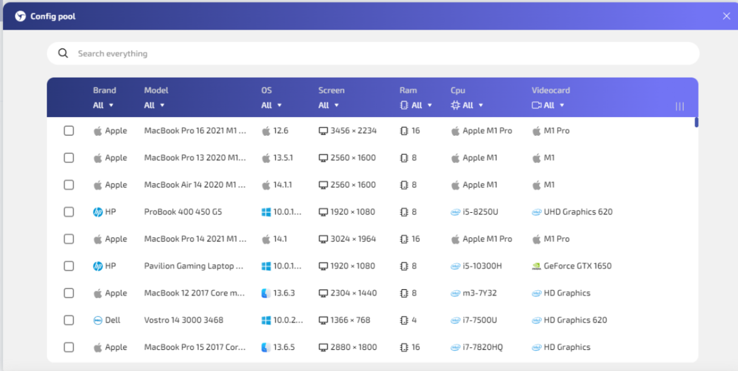Close the Config pool dialog

(726, 16)
